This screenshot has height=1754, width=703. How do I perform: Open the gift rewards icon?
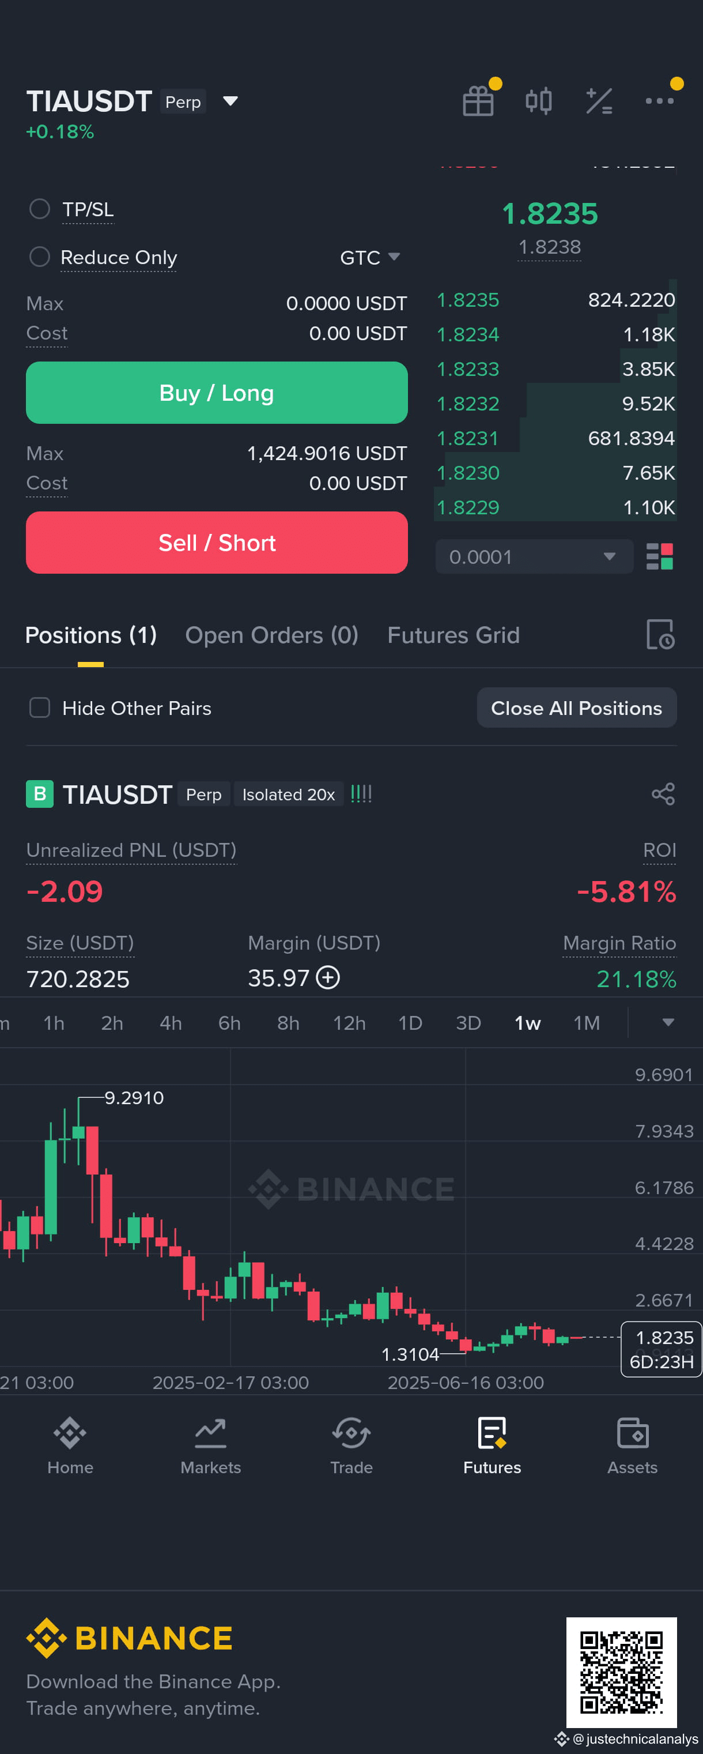[478, 101]
